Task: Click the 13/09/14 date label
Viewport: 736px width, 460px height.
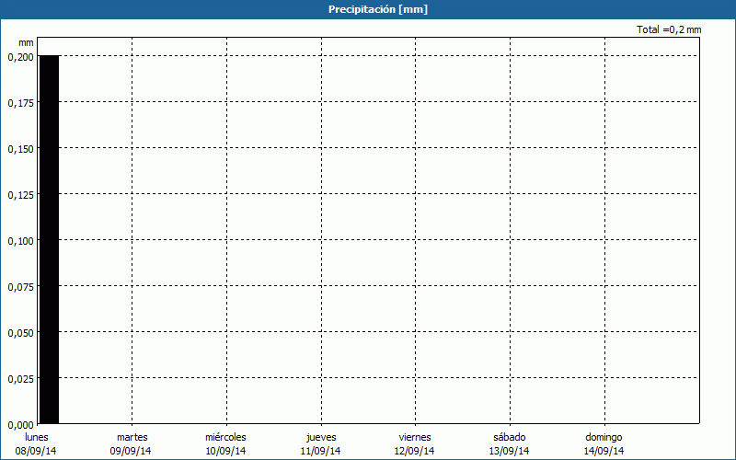Action: [x=510, y=451]
